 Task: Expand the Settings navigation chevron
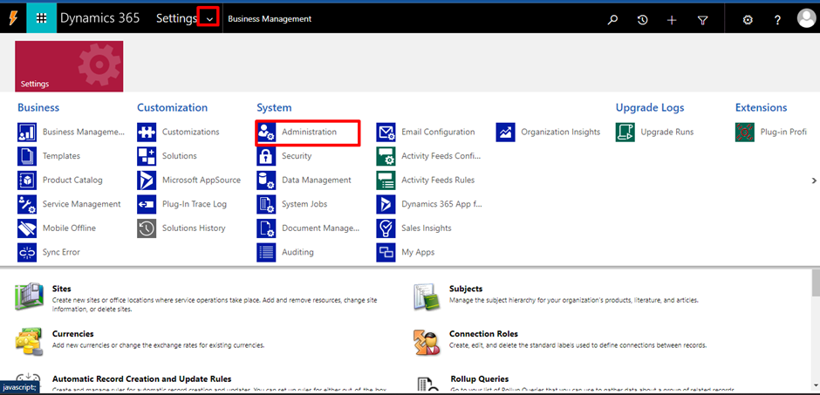[x=208, y=19]
